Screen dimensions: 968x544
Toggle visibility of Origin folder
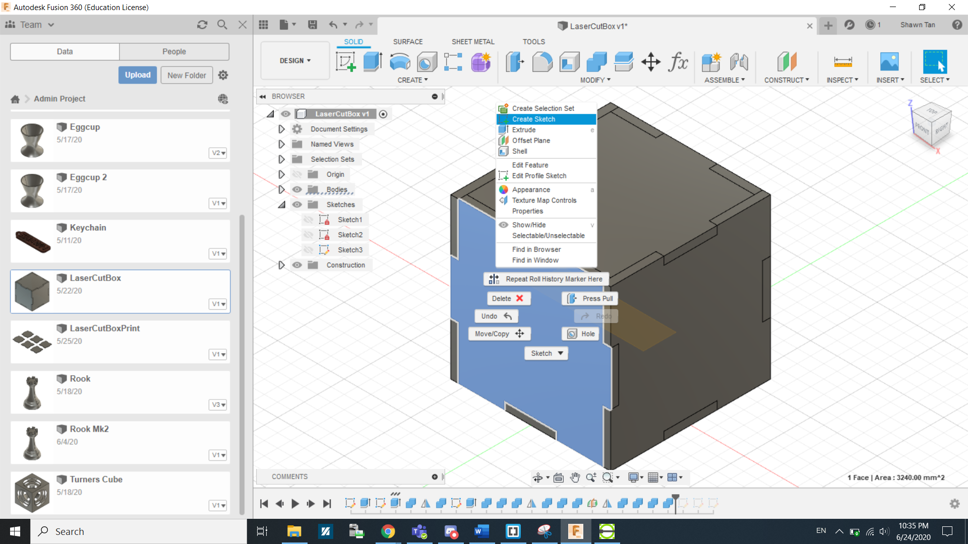pyautogui.click(x=297, y=174)
